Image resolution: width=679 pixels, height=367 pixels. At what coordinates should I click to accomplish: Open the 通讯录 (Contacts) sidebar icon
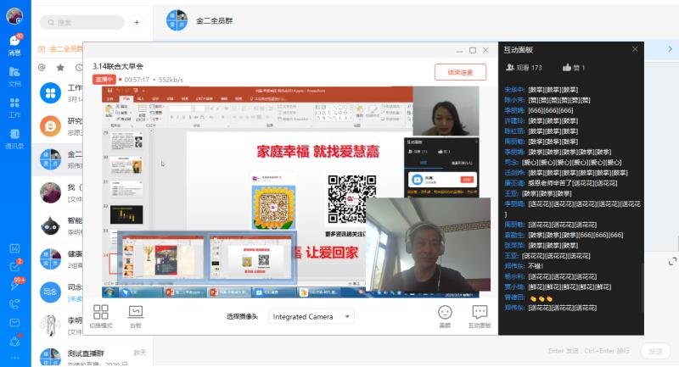[14, 137]
